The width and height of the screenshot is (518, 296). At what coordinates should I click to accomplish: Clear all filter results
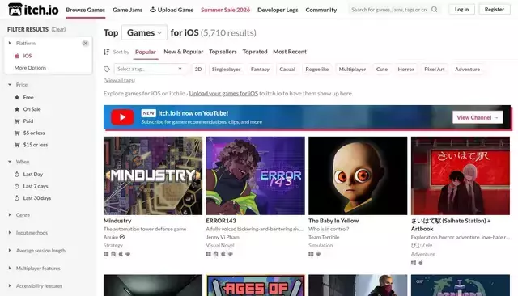tap(58, 29)
